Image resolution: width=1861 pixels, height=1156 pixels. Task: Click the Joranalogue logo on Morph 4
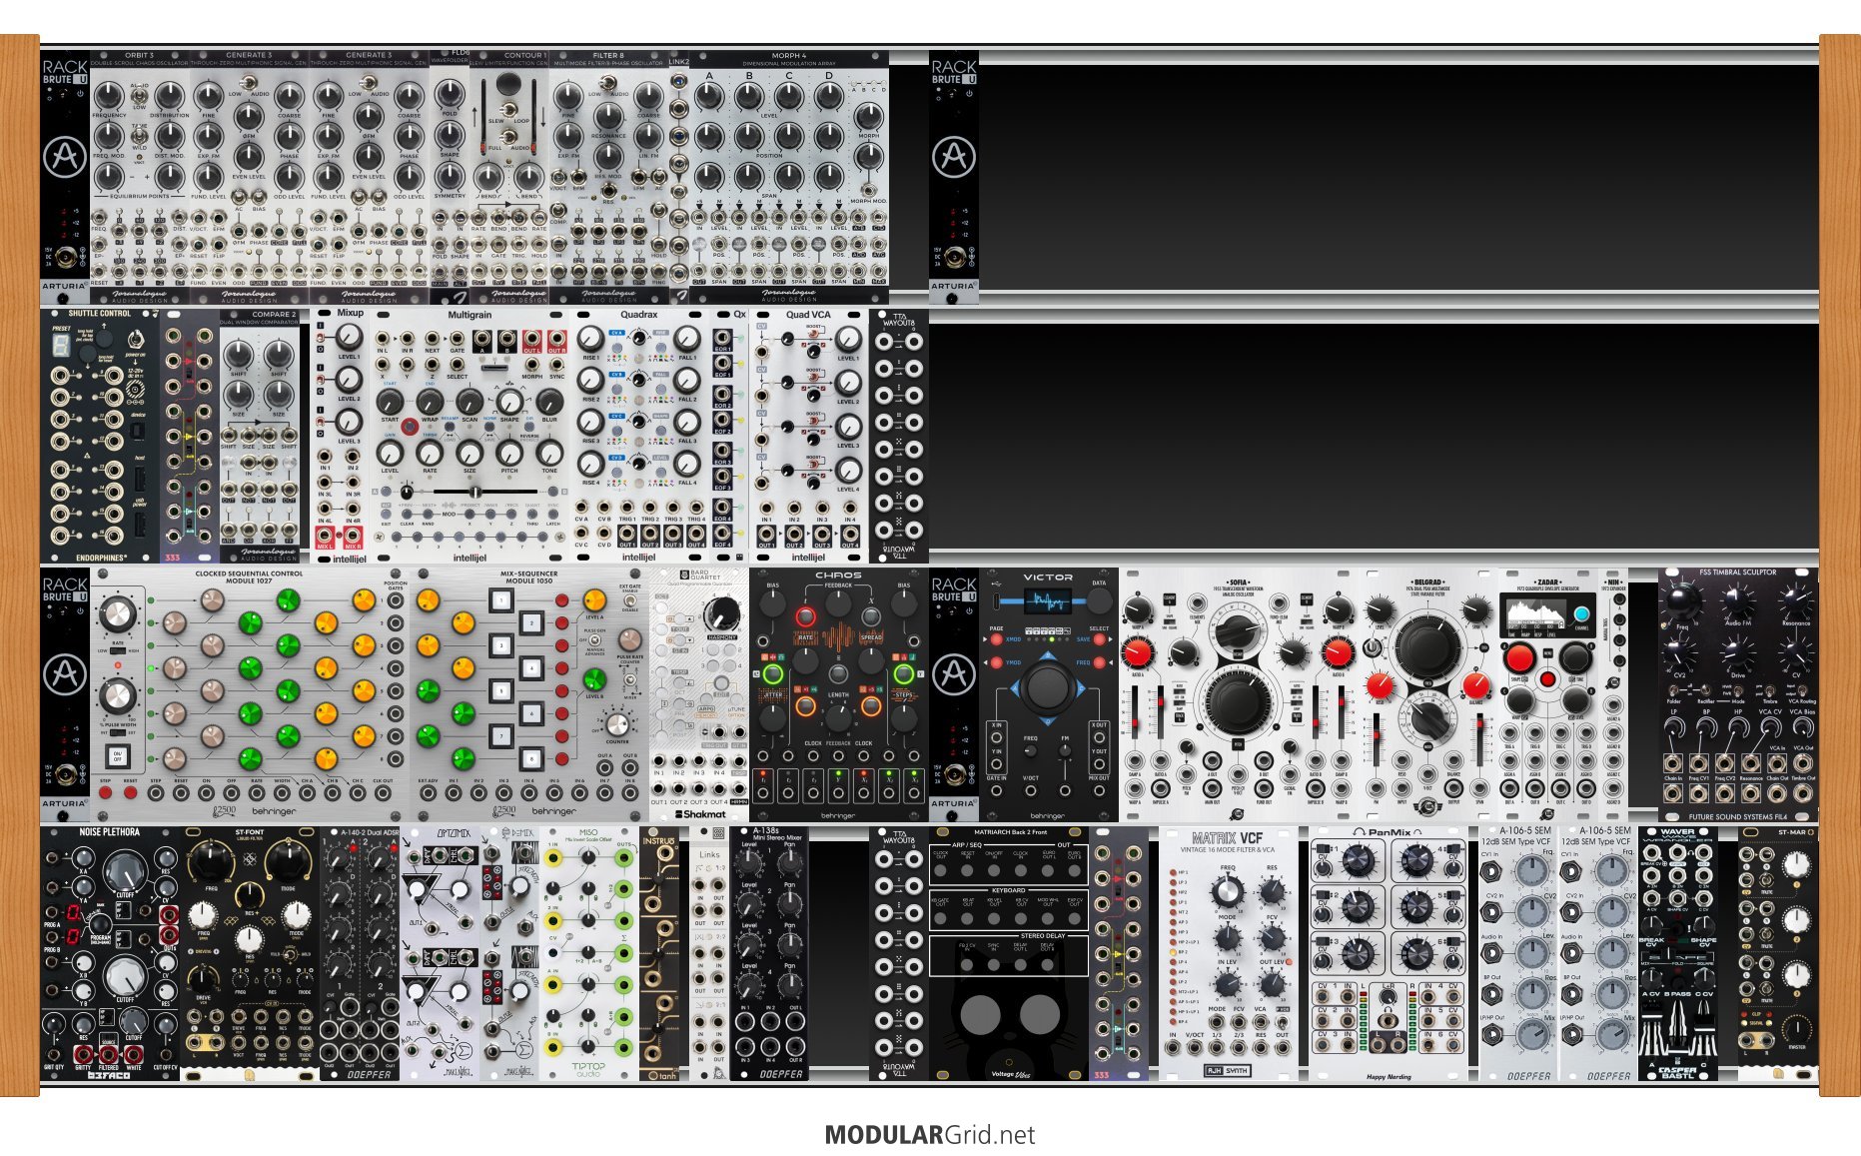[789, 294]
